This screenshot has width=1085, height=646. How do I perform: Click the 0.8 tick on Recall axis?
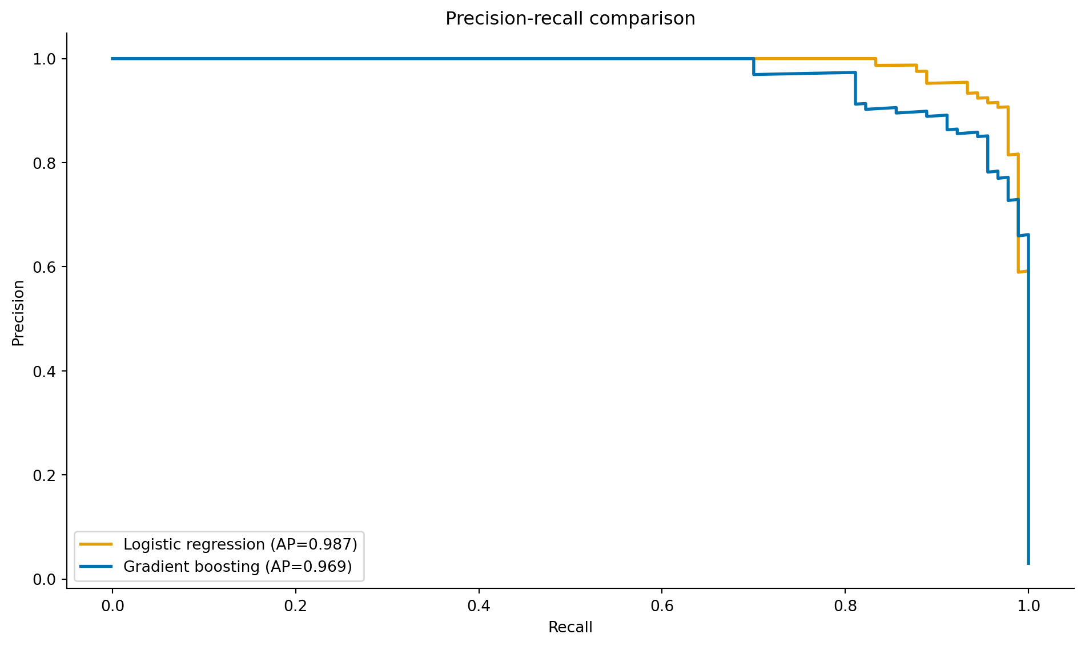[x=845, y=605]
